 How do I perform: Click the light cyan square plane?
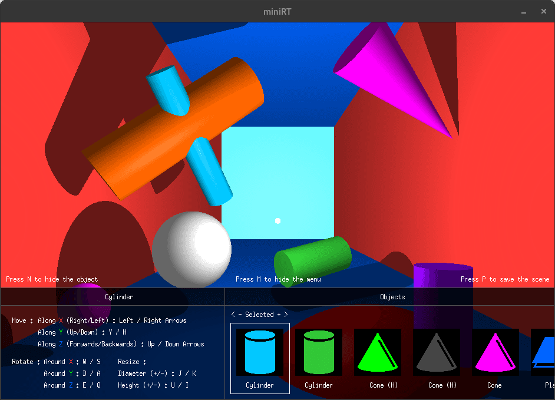[277, 177]
